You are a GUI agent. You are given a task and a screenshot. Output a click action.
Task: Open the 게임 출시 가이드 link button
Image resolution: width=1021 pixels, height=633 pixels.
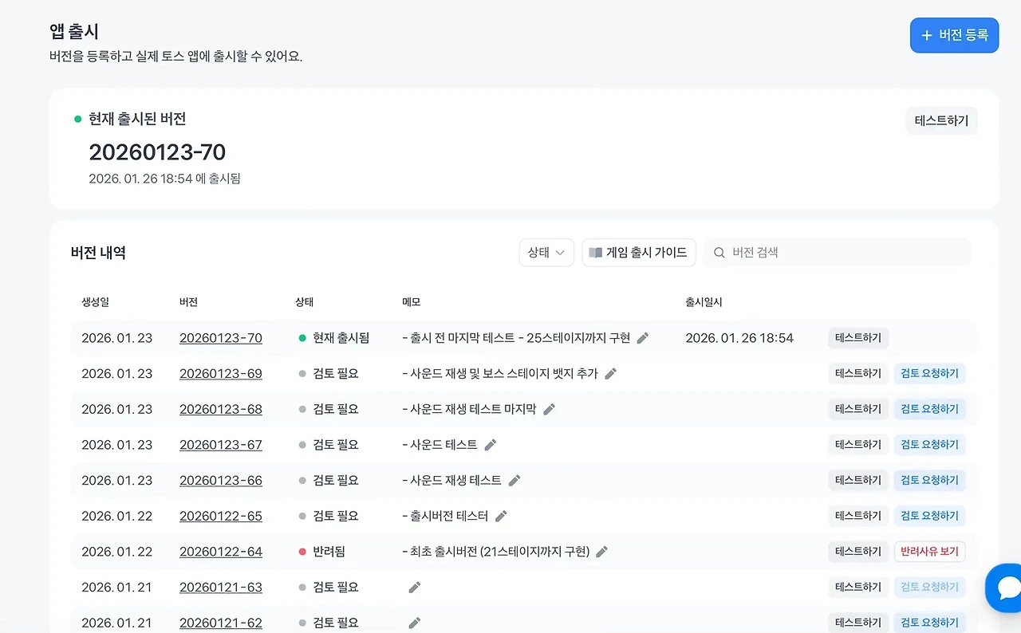(639, 253)
